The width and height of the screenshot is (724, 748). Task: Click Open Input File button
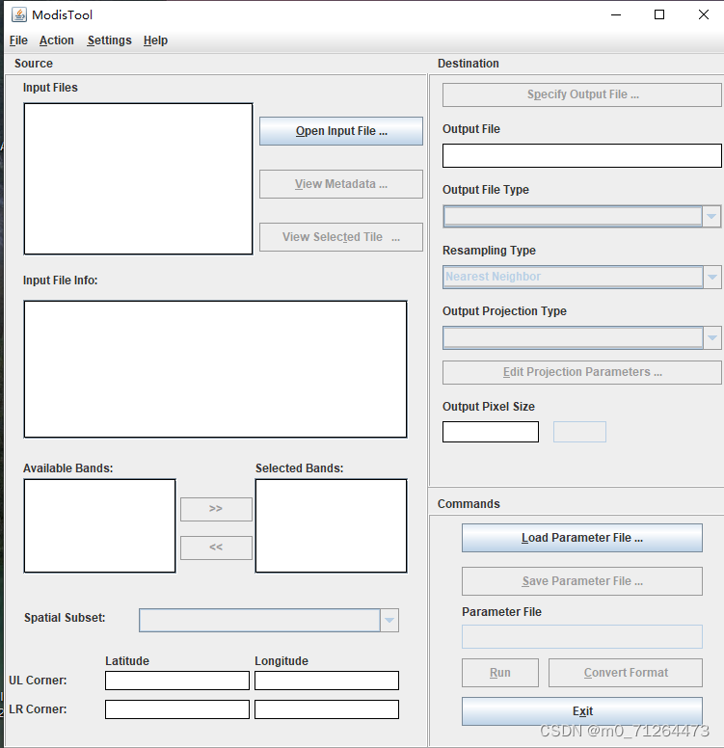pos(341,131)
